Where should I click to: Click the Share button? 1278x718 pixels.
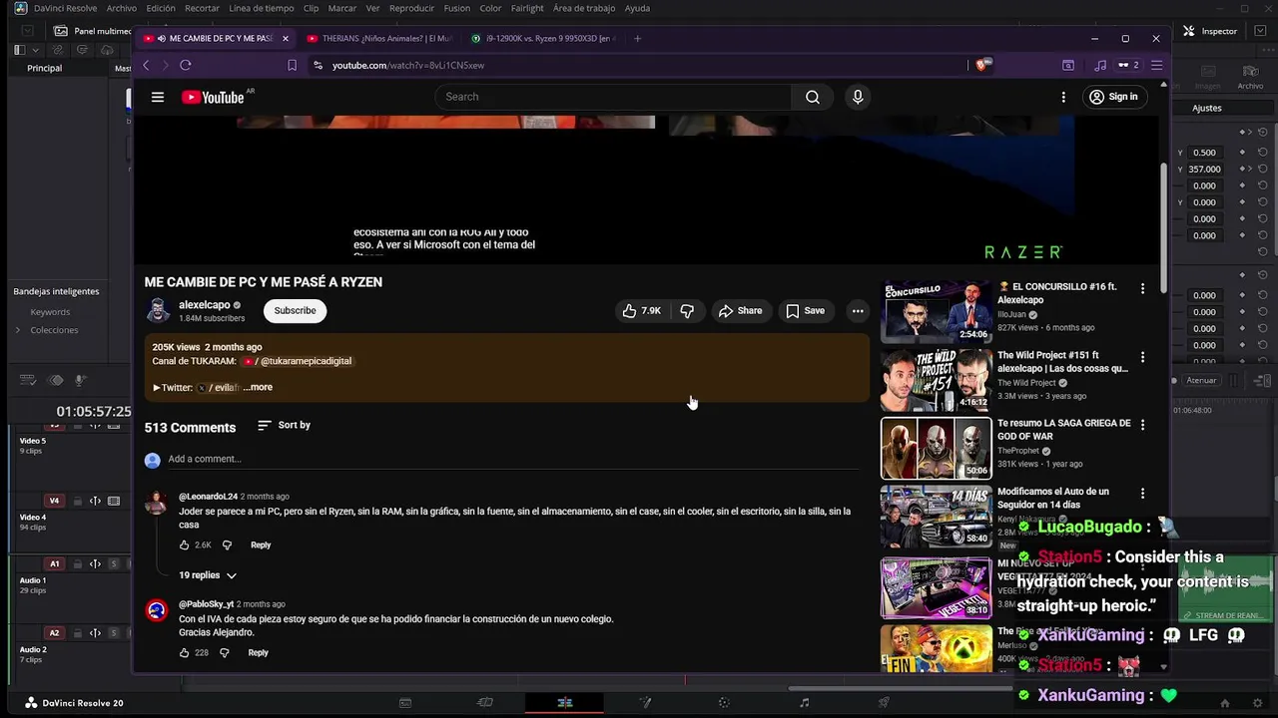[x=740, y=311]
